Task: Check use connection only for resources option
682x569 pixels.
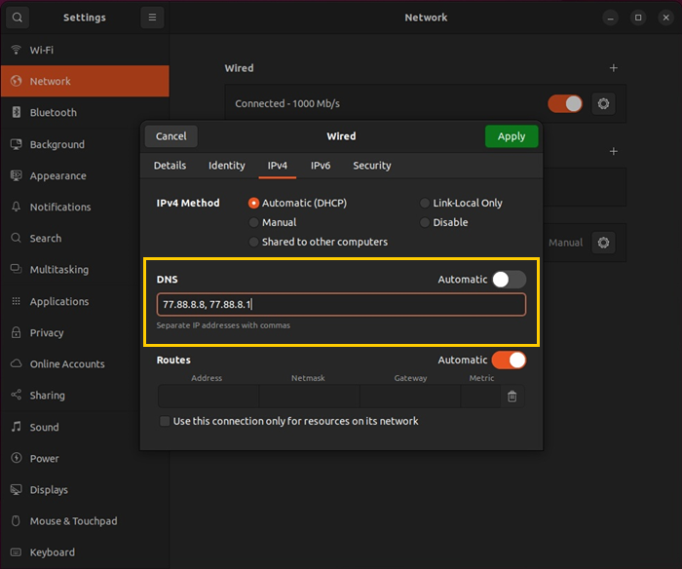Action: coord(165,421)
